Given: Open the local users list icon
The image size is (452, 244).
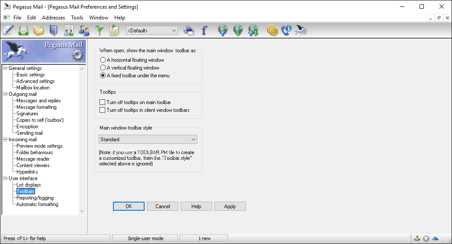Looking at the screenshot, I should tap(84, 30).
